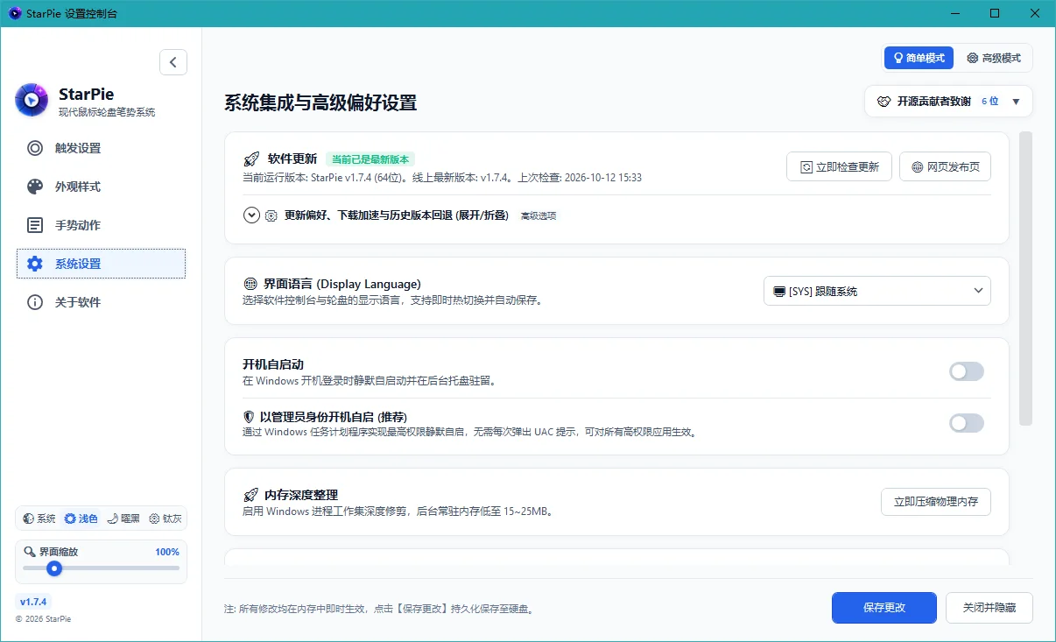Click the lightbulb icon in 简单模式
This screenshot has height=642, width=1056.
(898, 58)
